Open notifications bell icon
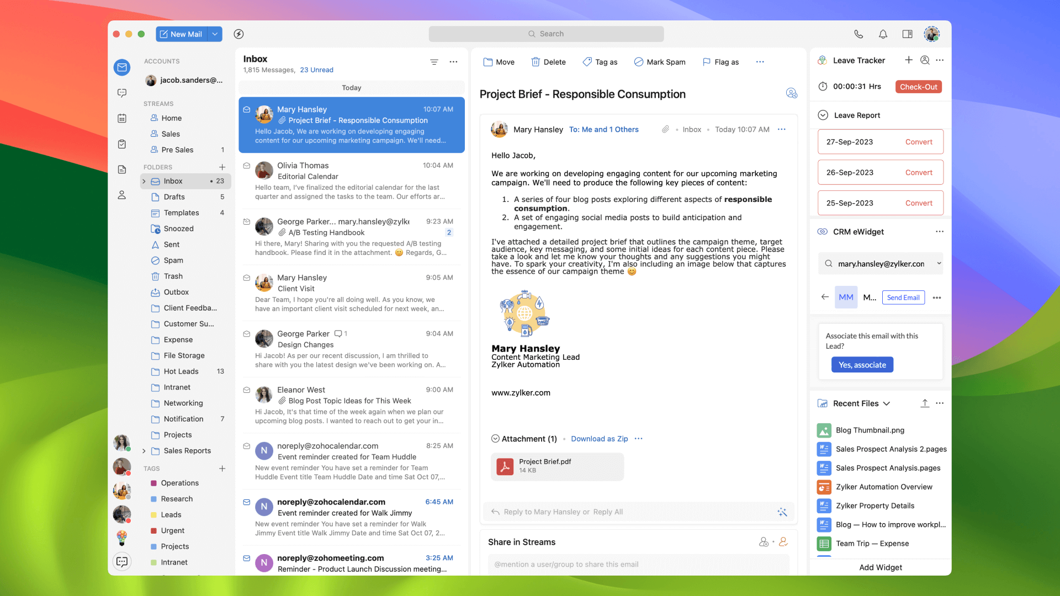Image resolution: width=1060 pixels, height=596 pixels. (x=883, y=34)
